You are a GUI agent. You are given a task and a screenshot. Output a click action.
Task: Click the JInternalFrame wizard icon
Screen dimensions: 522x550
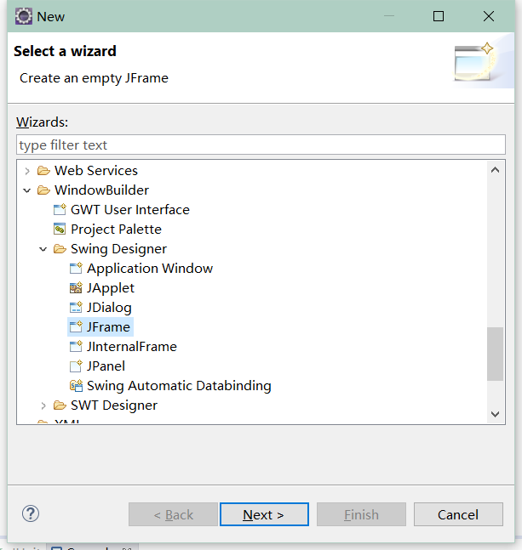click(76, 347)
